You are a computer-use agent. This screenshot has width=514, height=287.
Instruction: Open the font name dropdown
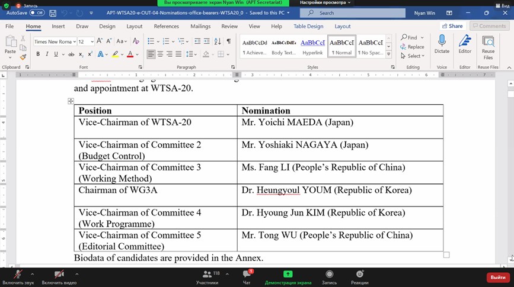75,41
